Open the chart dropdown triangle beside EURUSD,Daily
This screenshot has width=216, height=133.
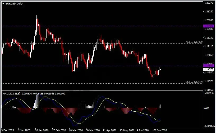pos(3,4)
